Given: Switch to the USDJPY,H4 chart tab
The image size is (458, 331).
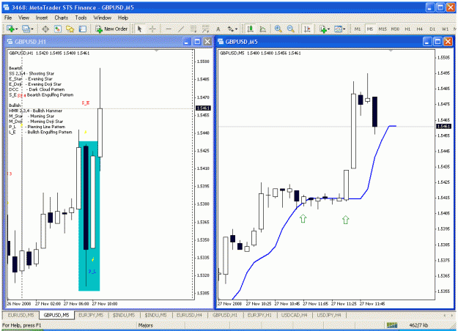Looking at the screenshot, I should pyautogui.click(x=329, y=315).
